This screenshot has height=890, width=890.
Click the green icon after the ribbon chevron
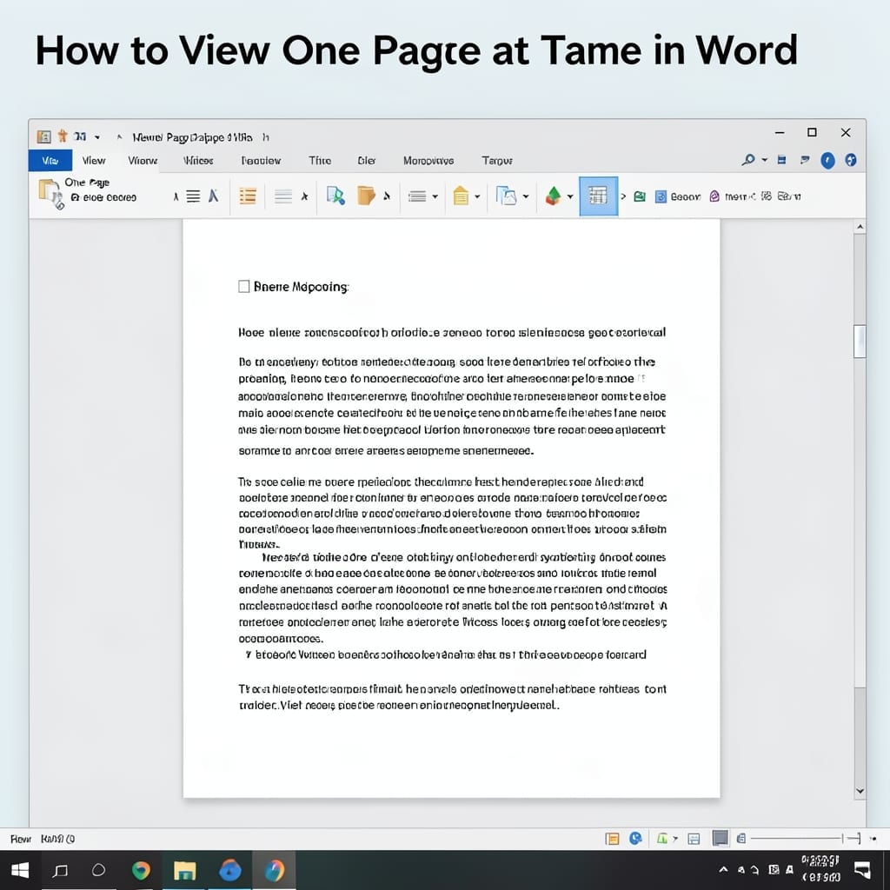click(x=640, y=196)
